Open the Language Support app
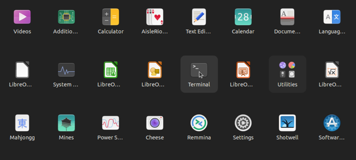The image size is (356, 160). (332, 17)
